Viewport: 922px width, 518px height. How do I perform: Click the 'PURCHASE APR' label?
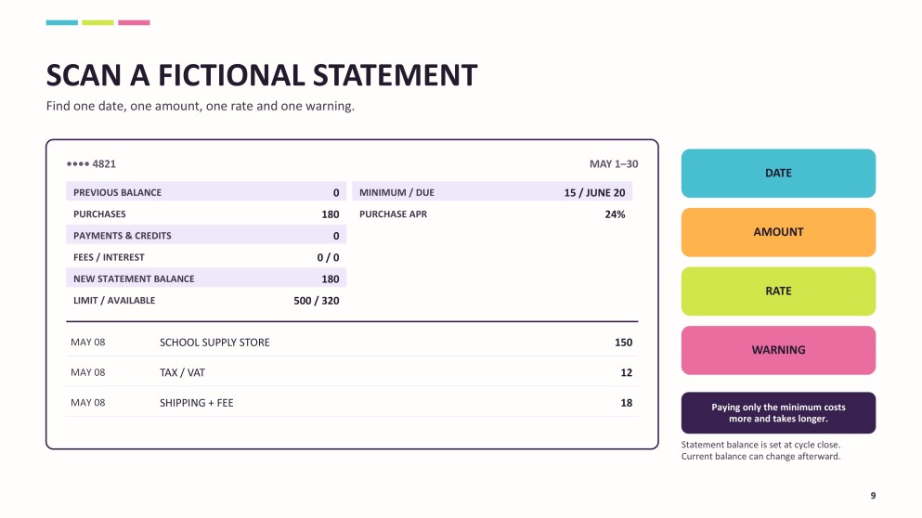394,214
